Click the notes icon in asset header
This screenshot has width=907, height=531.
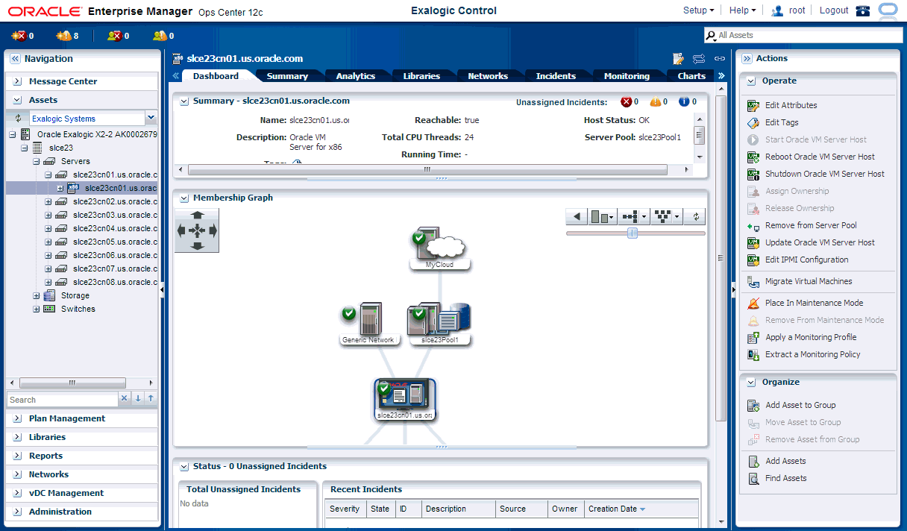pyautogui.click(x=678, y=58)
